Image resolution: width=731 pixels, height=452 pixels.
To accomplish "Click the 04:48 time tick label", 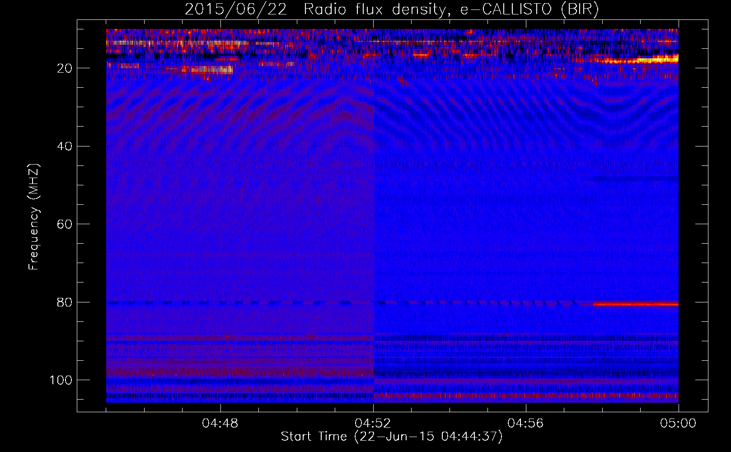I will tap(220, 424).
